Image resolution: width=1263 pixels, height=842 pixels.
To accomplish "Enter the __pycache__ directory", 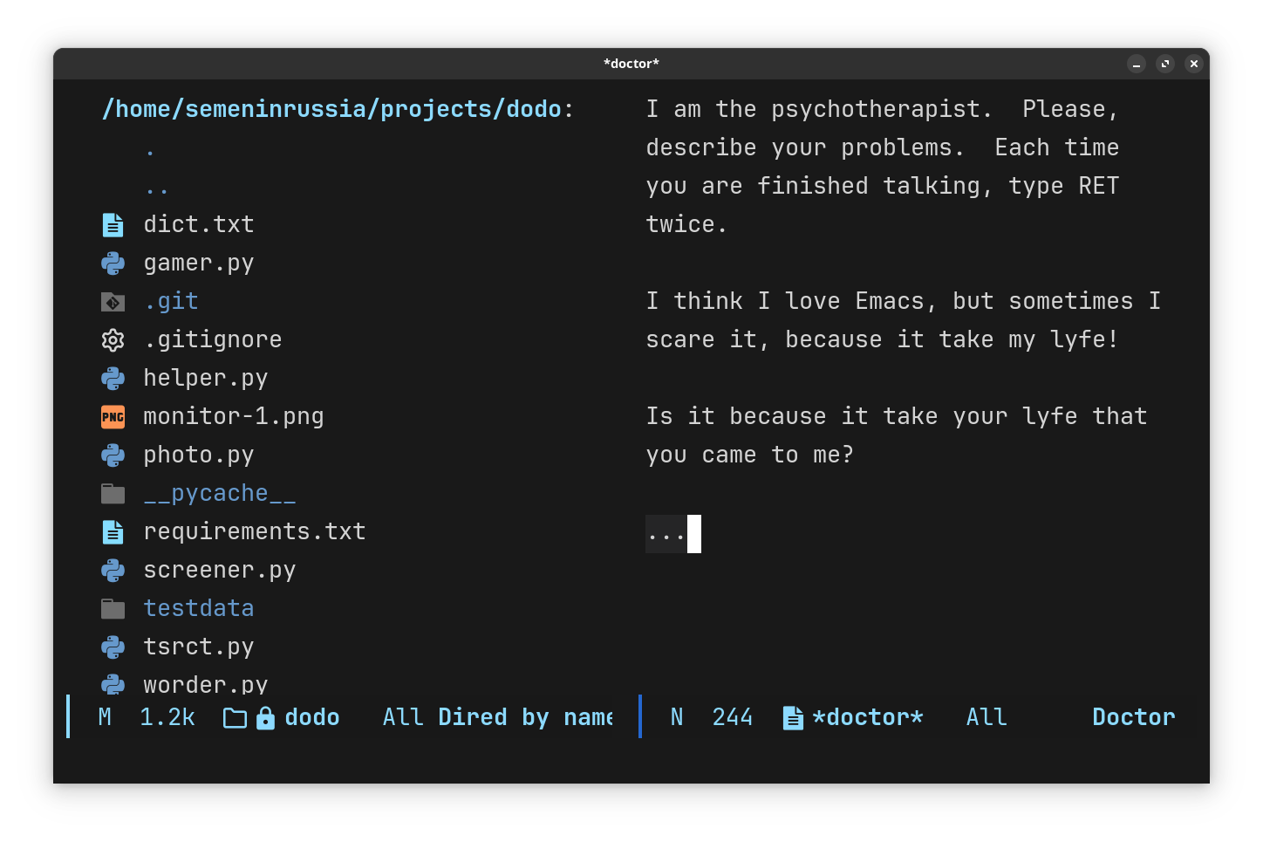I will 220,494.
